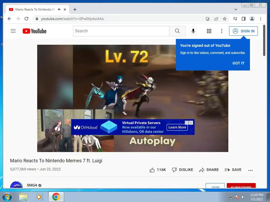View site info via padlock icon

(37, 19)
